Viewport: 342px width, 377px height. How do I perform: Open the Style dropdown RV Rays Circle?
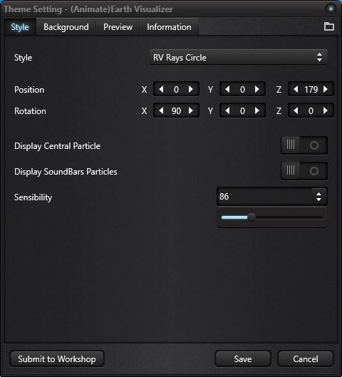click(x=238, y=57)
